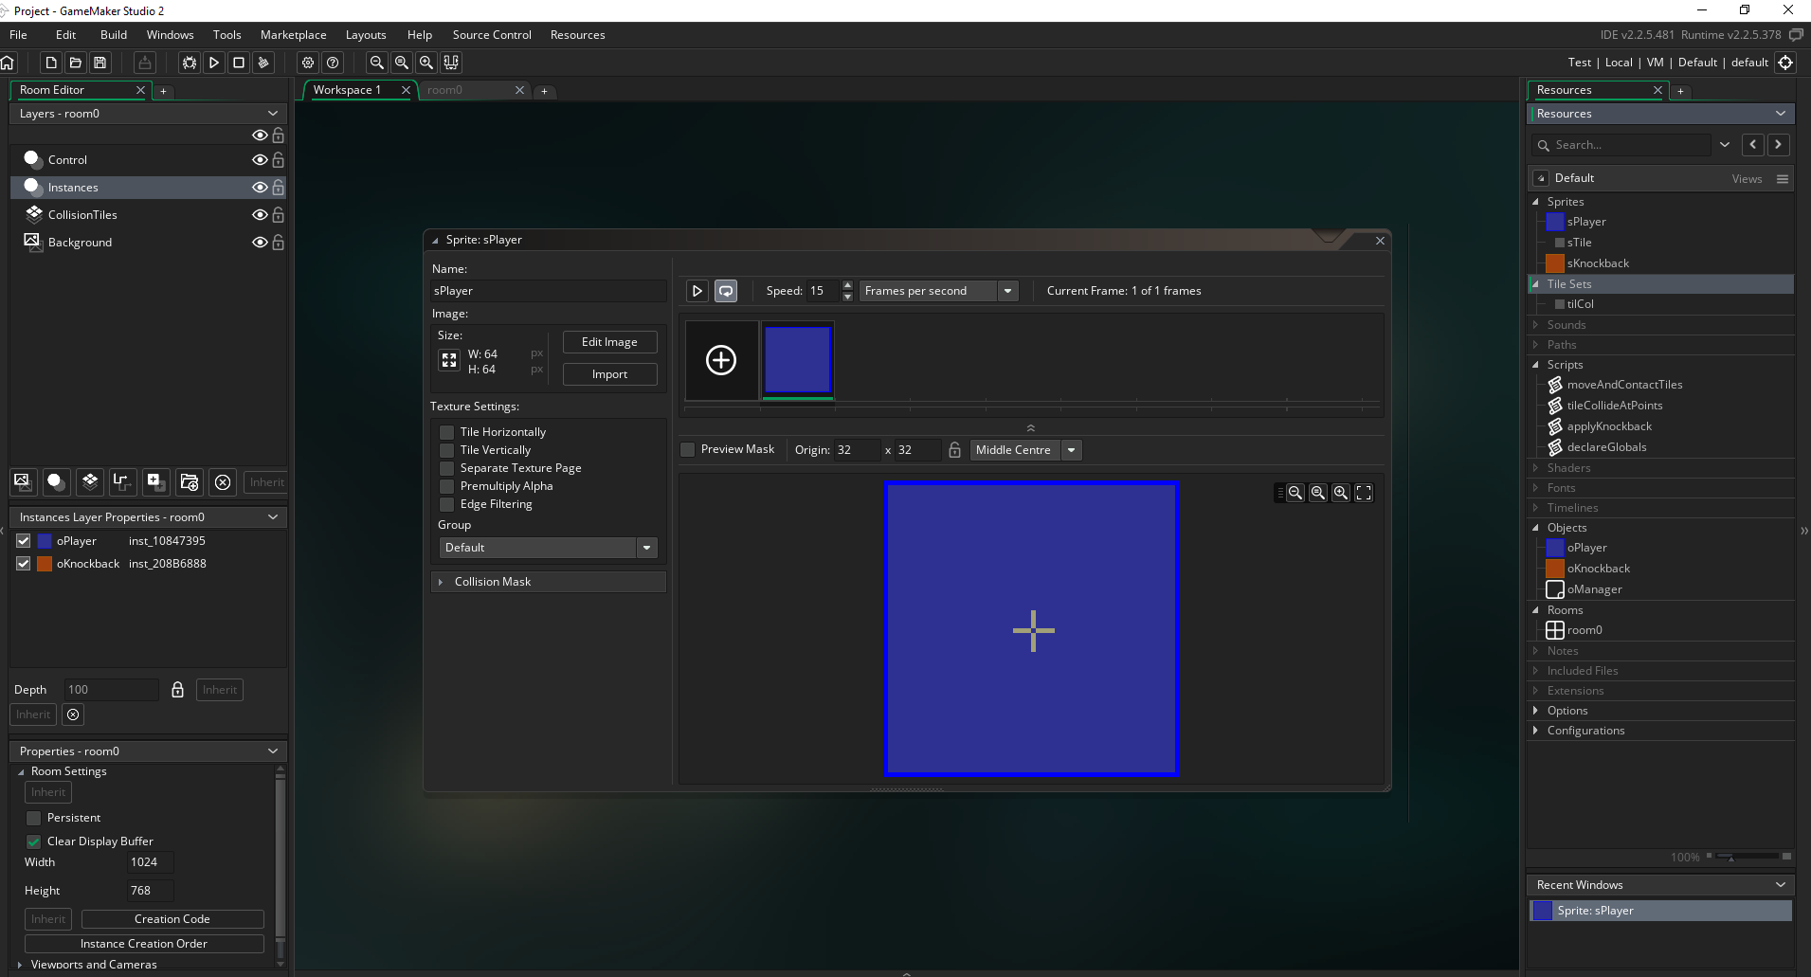This screenshot has height=977, width=1811.
Task: Play the sprite animation preview
Action: coord(697,291)
